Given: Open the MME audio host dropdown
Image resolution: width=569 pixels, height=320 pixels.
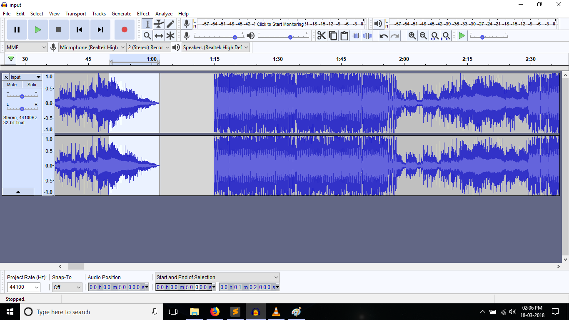Looking at the screenshot, I should coord(26,47).
